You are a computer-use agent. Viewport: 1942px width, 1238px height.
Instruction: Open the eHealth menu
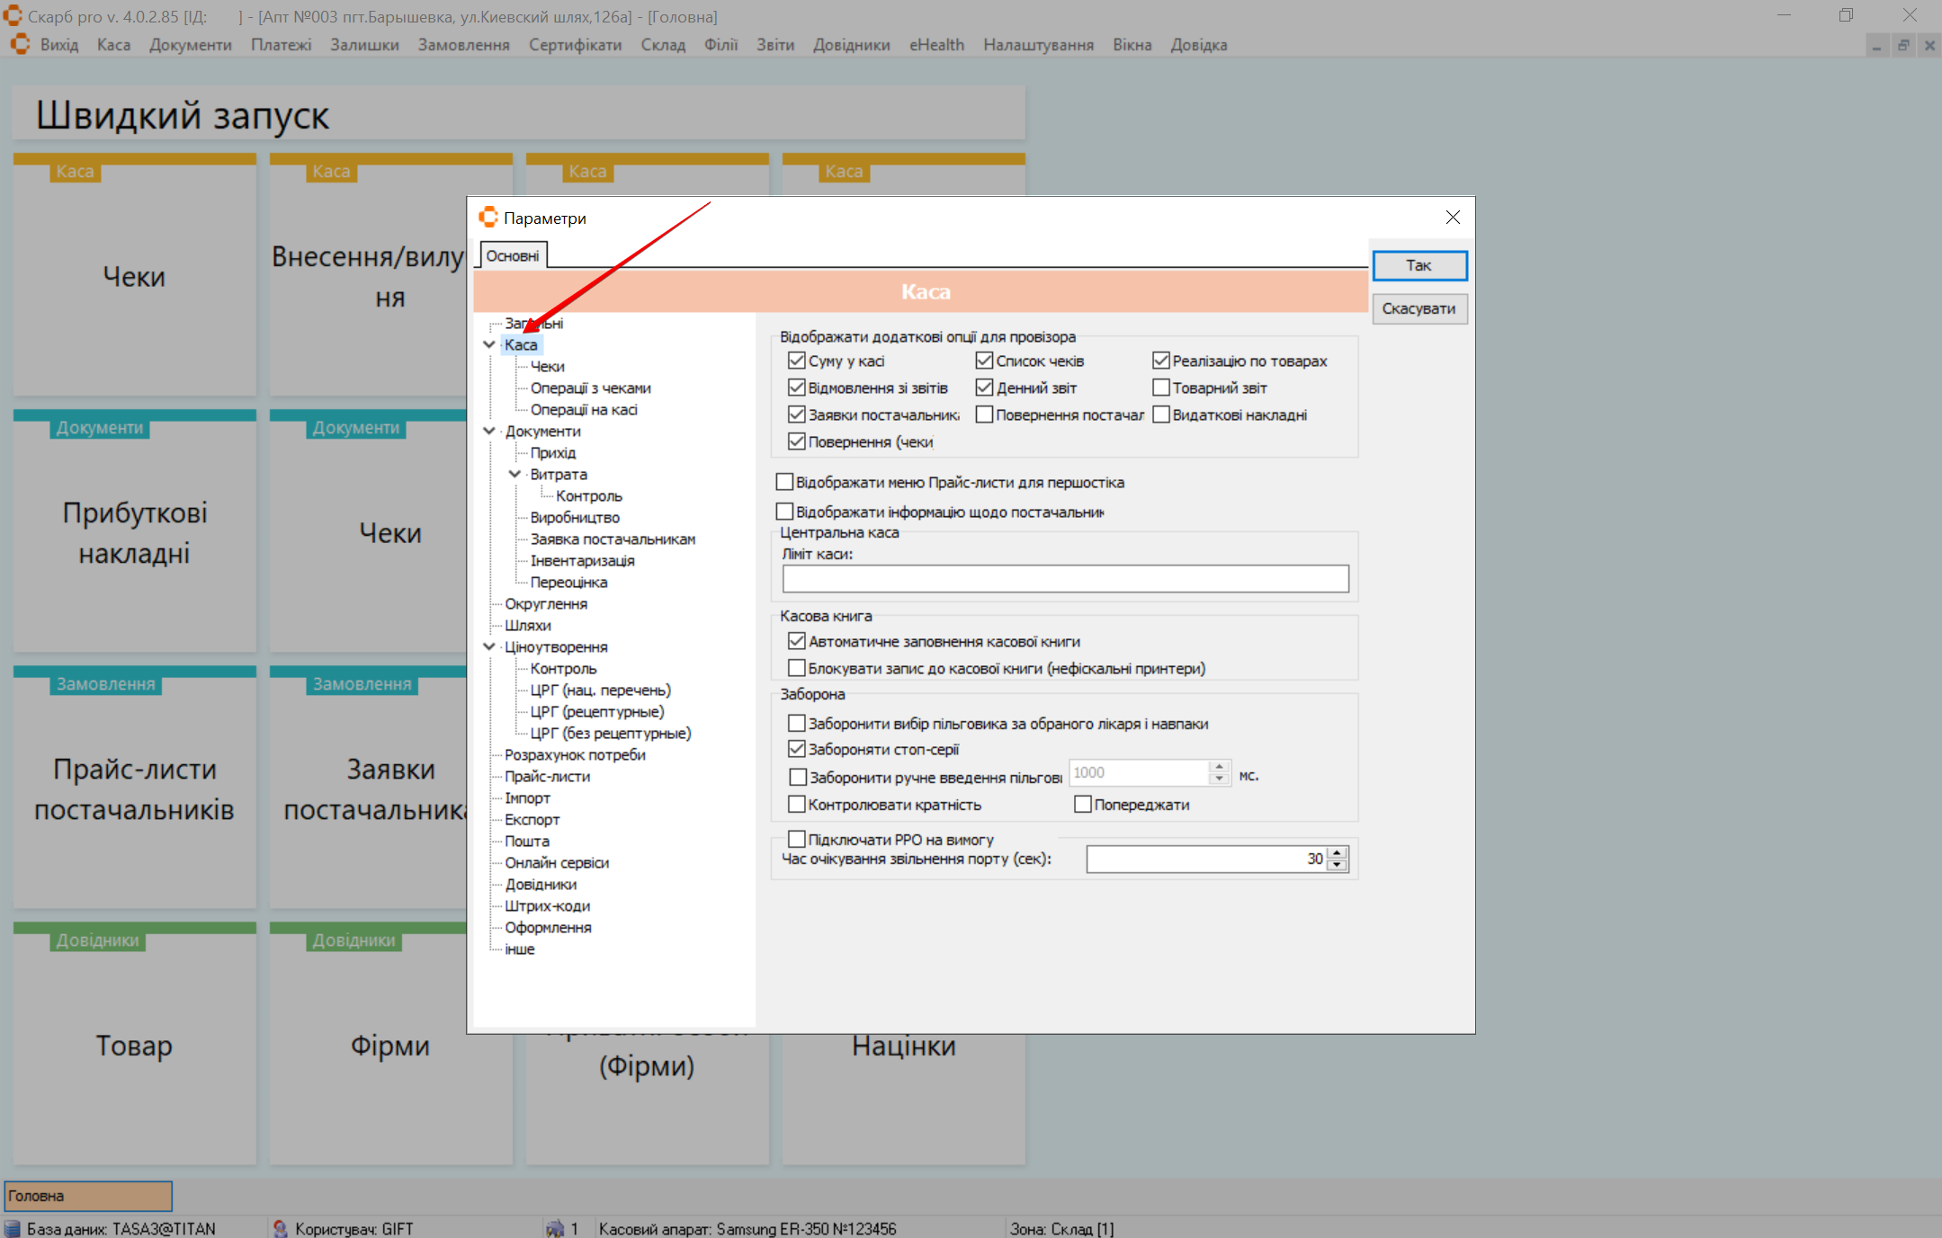click(x=936, y=45)
